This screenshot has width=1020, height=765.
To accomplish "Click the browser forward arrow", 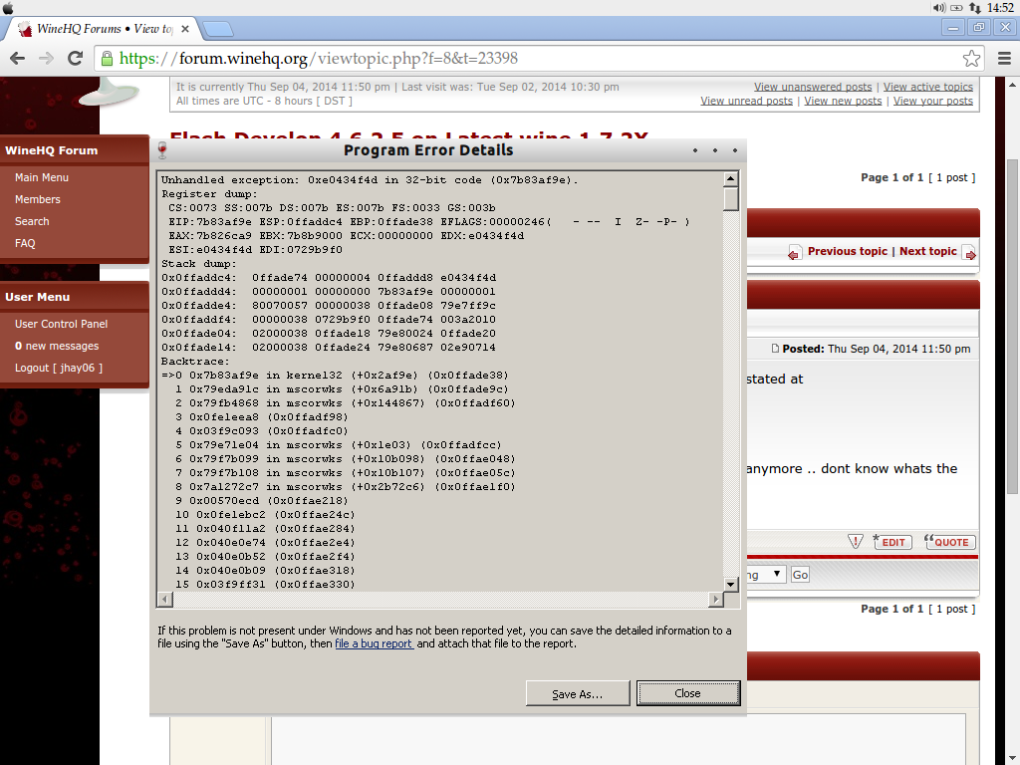I will click(46, 59).
